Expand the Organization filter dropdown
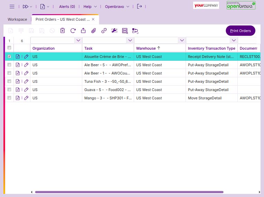The width and height of the screenshot is (264, 197). pos(78,40)
